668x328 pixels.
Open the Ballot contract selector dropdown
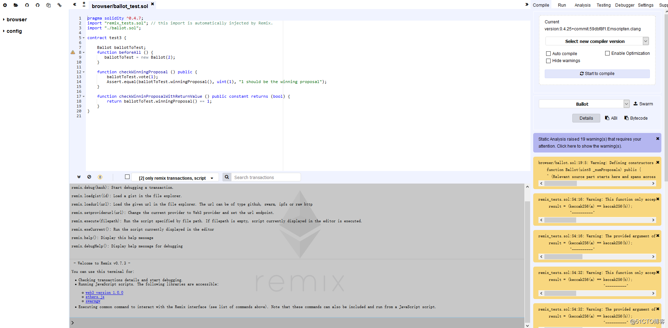point(584,104)
